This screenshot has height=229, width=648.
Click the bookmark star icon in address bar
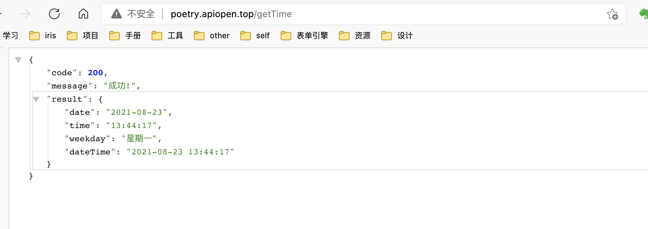tap(612, 14)
